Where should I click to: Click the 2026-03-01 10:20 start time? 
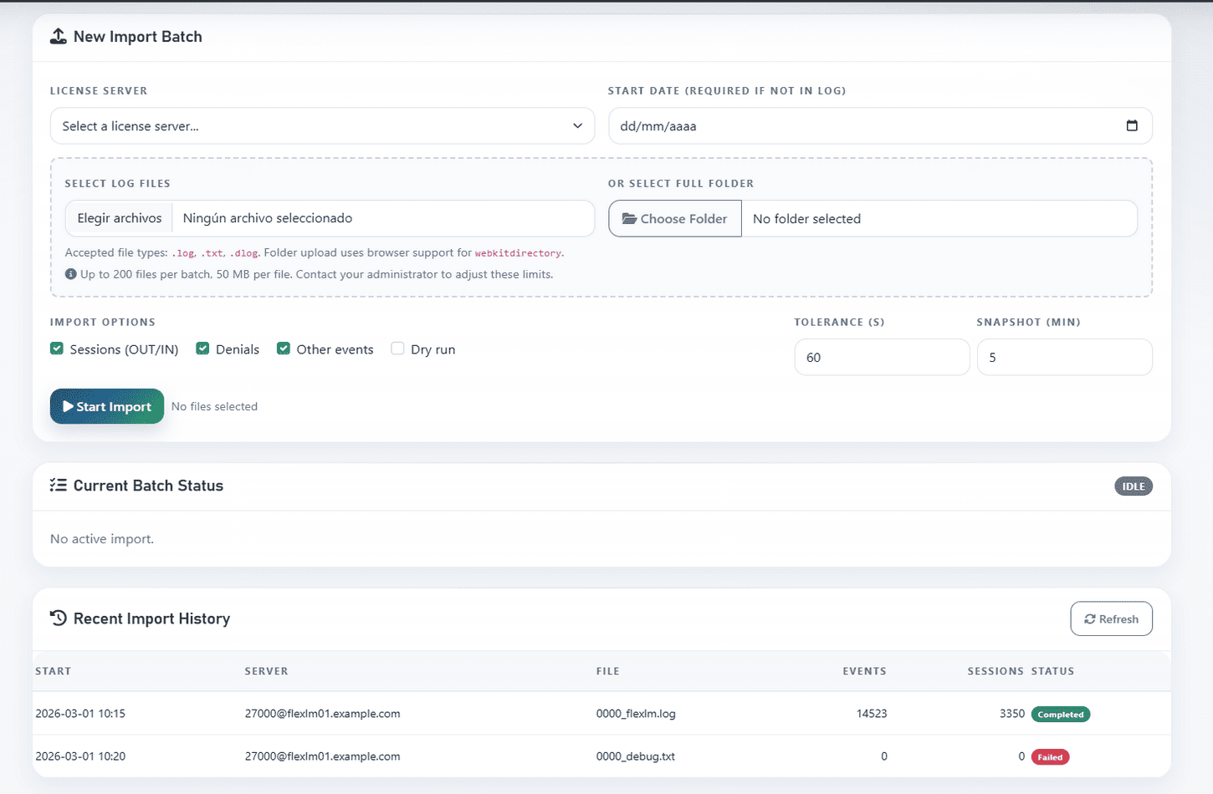(80, 756)
